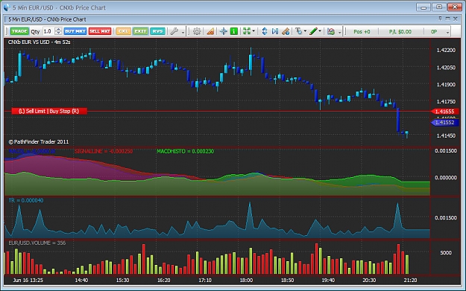
Task: Click the green TRADE button
Action: point(19,31)
